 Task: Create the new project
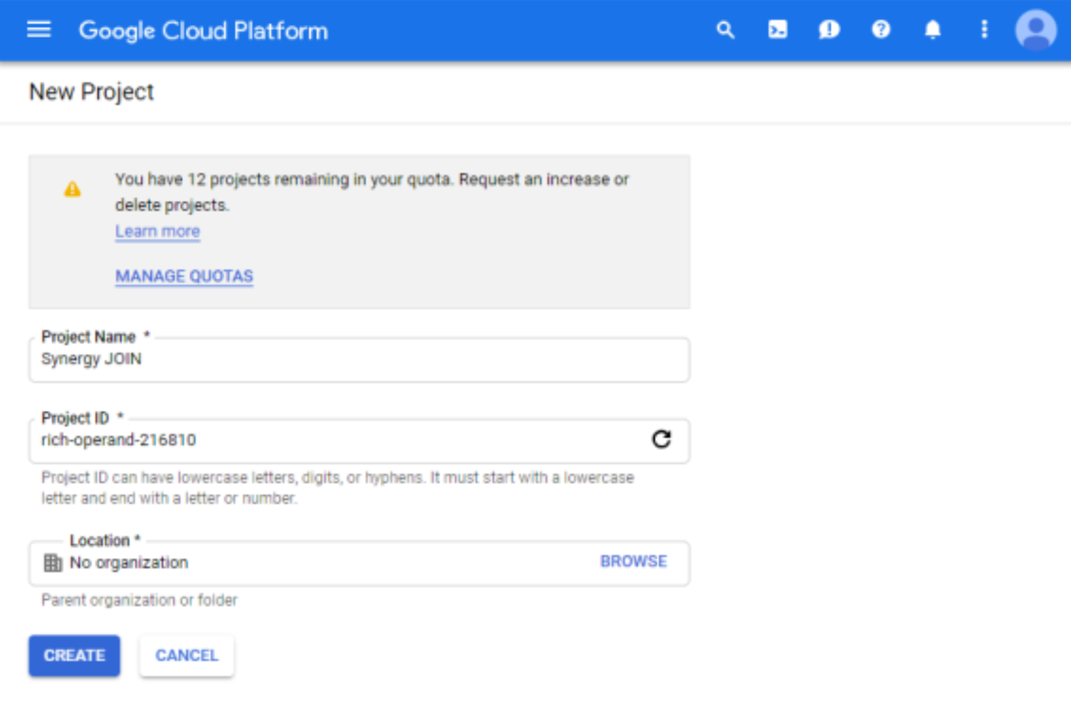(x=74, y=656)
